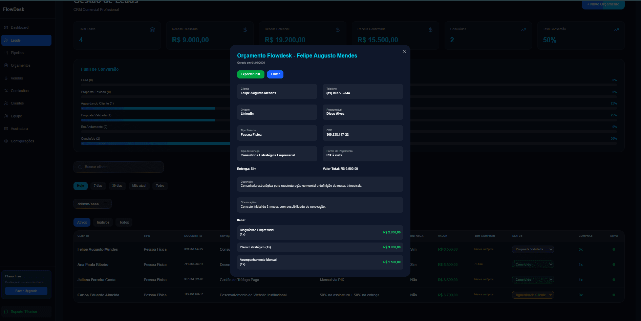This screenshot has width=641, height=321.
Task: Switch to the Inativos tab
Action: pos(103,222)
